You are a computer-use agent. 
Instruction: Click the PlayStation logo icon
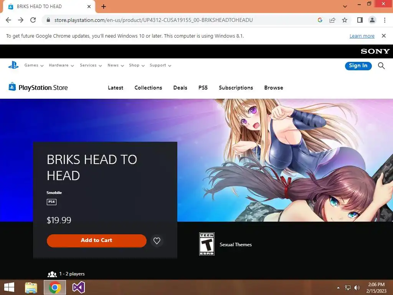click(13, 65)
